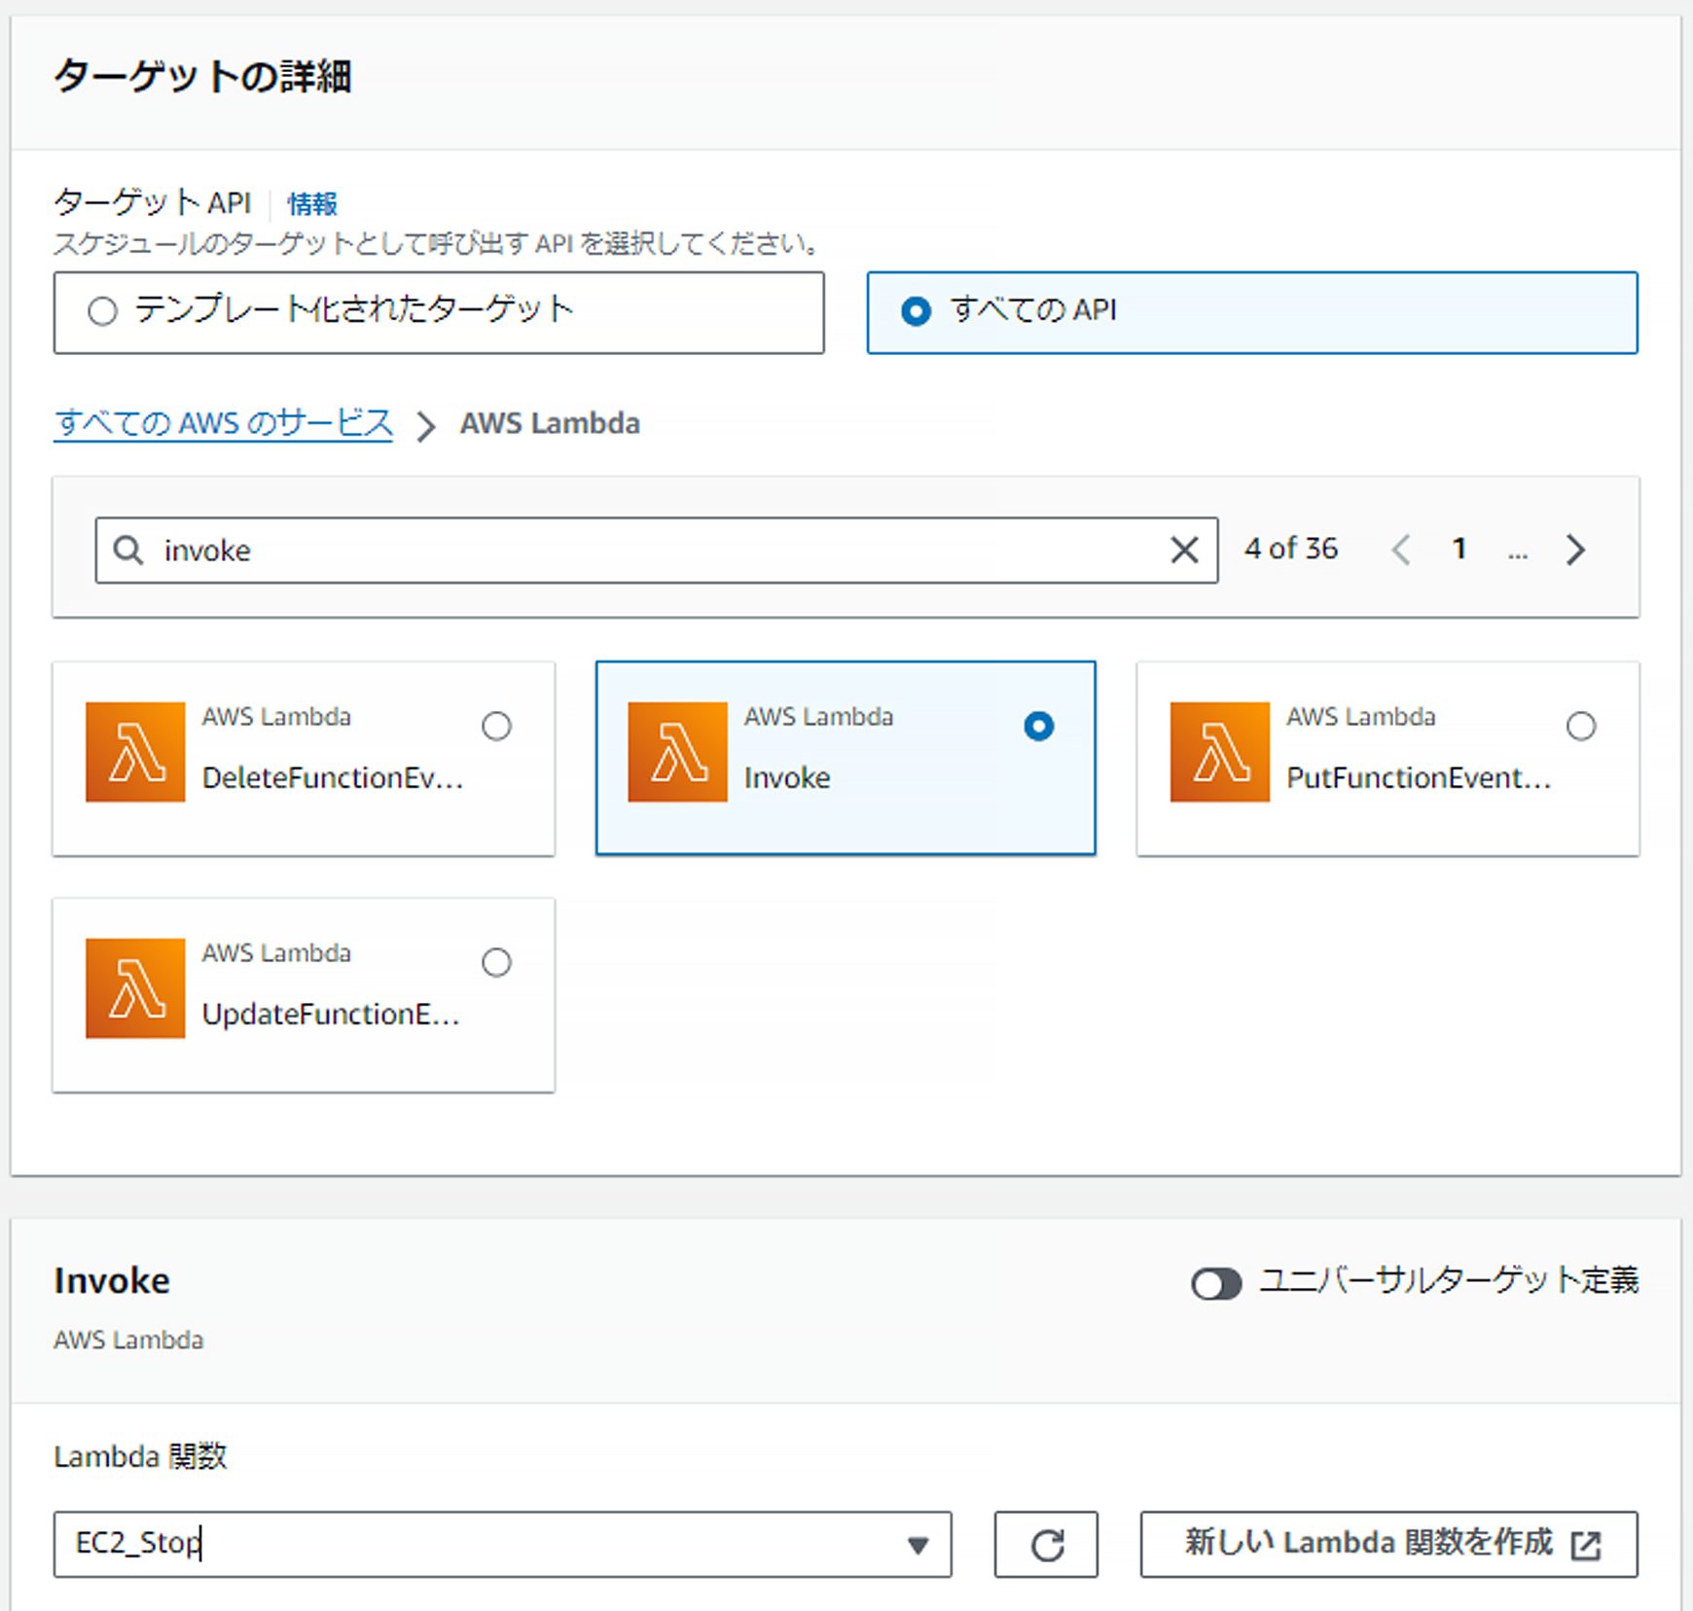Viewport: 1693px width, 1611px height.
Task: Click the 4 of 36 results count
Action: [x=1290, y=549]
